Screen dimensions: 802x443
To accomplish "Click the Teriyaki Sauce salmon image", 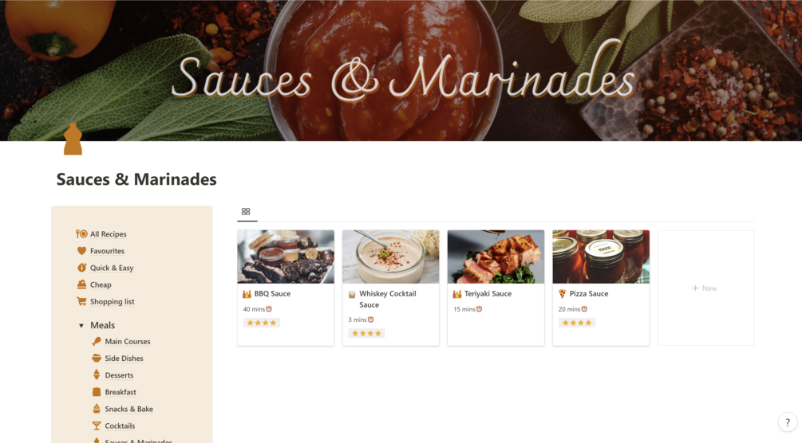I will tap(496, 257).
